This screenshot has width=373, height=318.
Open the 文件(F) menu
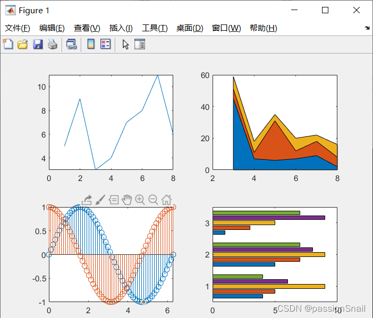(18, 28)
